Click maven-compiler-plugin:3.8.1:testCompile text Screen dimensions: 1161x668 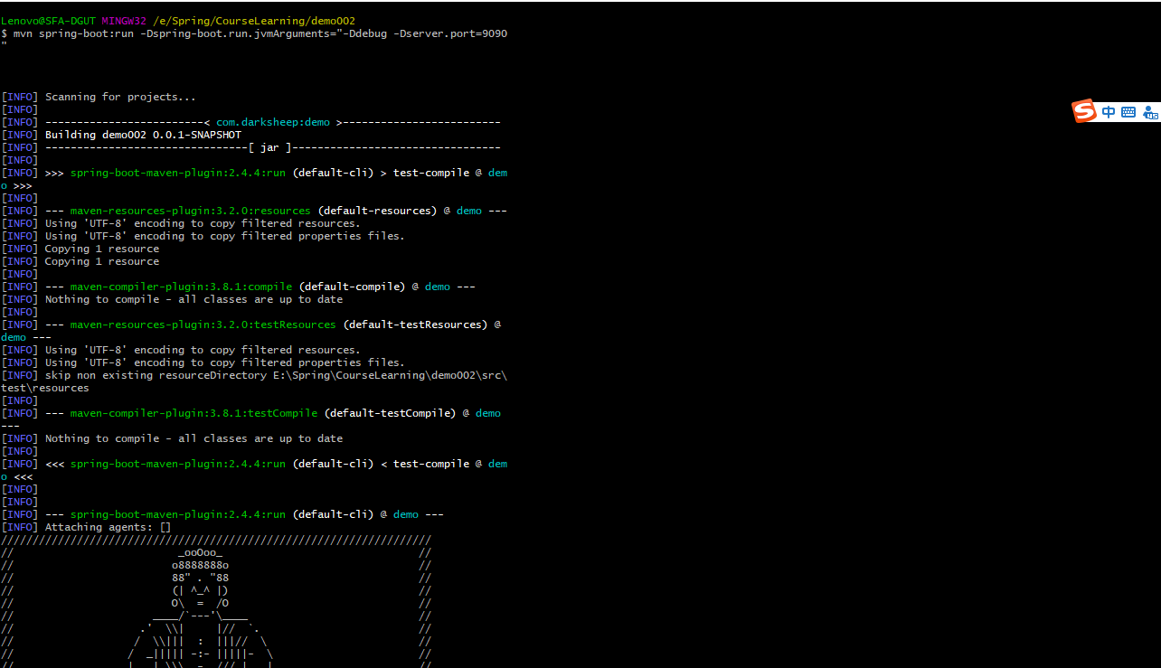pyautogui.click(x=193, y=413)
